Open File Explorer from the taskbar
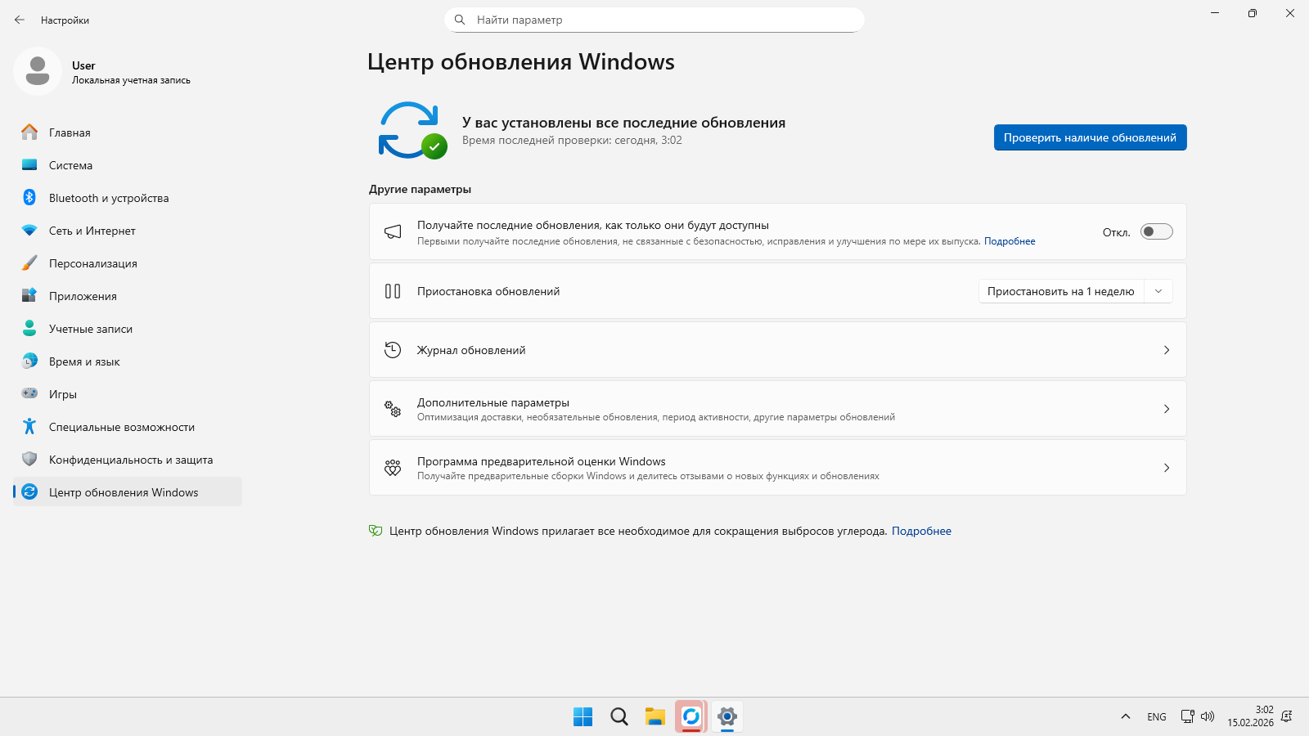This screenshot has height=736, width=1309. (654, 717)
